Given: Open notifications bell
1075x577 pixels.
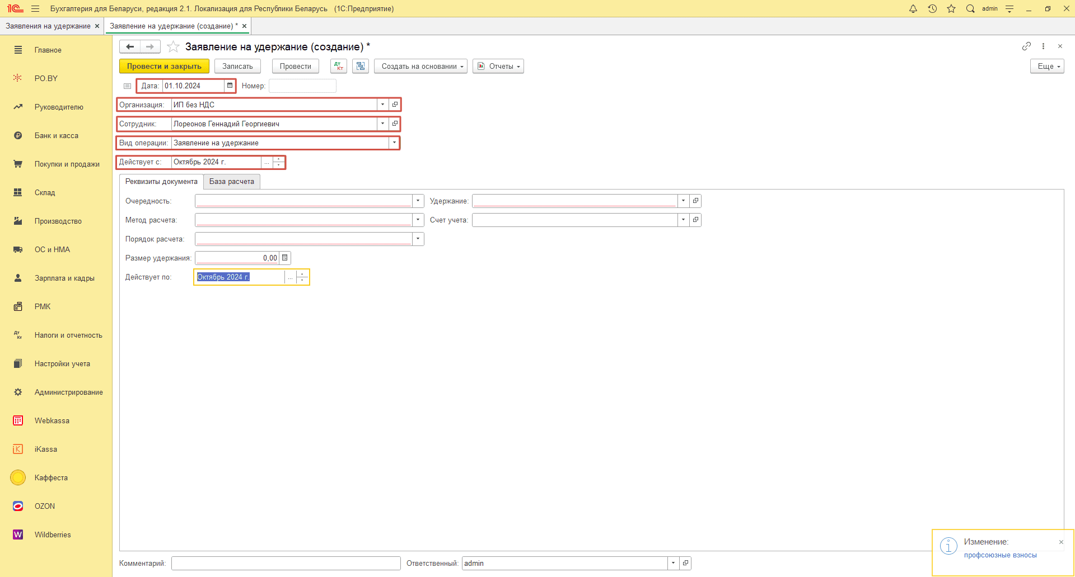Looking at the screenshot, I should (x=913, y=8).
